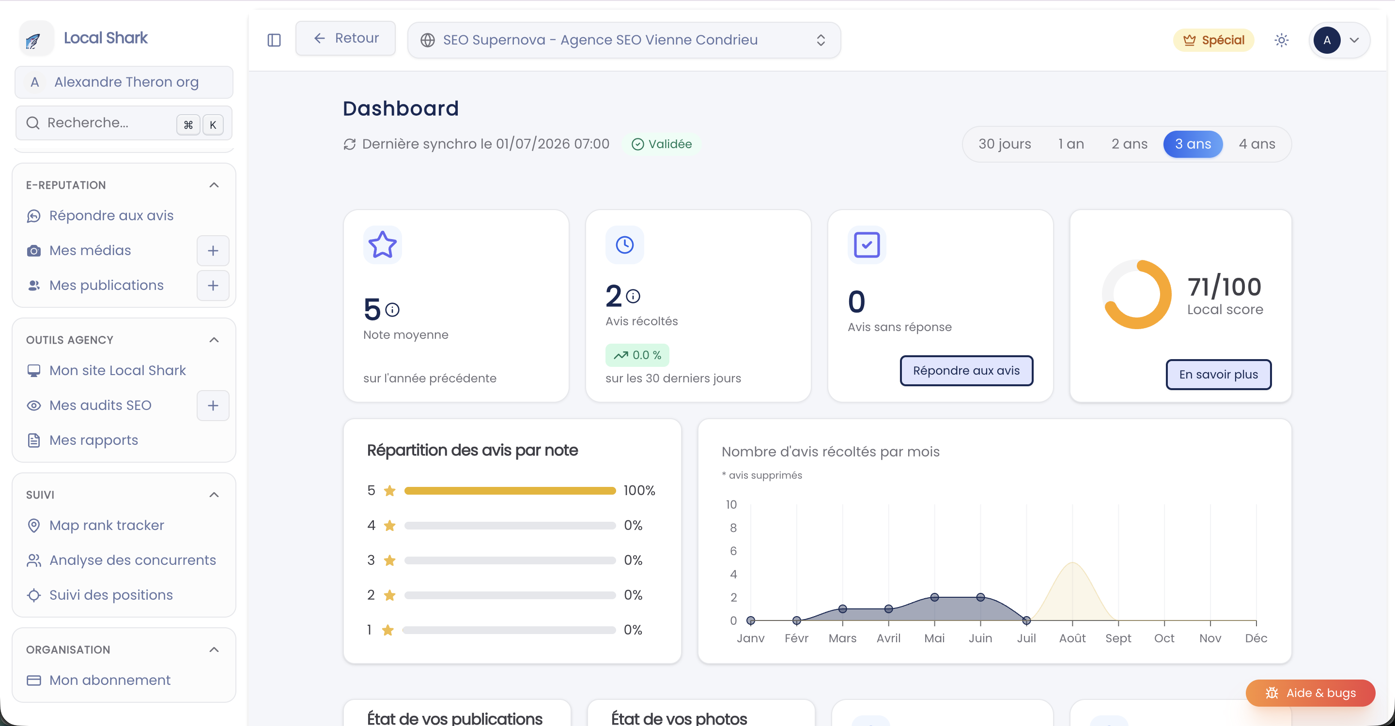Select the 1 an period
Screen dimensions: 1395x726
pyautogui.click(x=1070, y=144)
